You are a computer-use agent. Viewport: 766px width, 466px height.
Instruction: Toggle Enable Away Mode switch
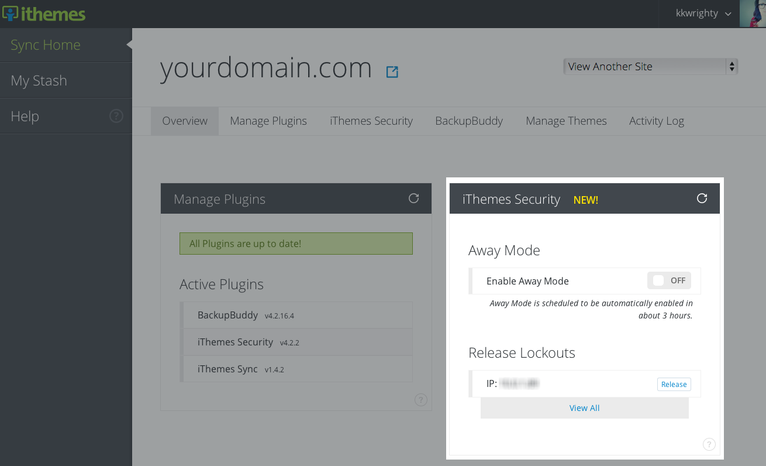(669, 280)
